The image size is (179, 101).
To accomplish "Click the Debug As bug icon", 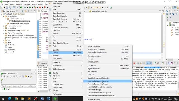I will pyautogui.click(x=50, y=76).
